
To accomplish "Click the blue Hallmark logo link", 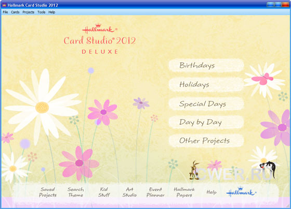I will click(x=241, y=192).
